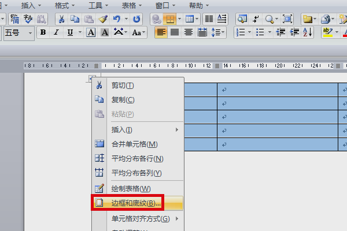Toggle Bold formatting button
This screenshot has height=231, width=347.
[43, 32]
